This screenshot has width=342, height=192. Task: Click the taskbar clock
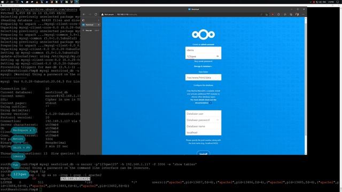331,2
